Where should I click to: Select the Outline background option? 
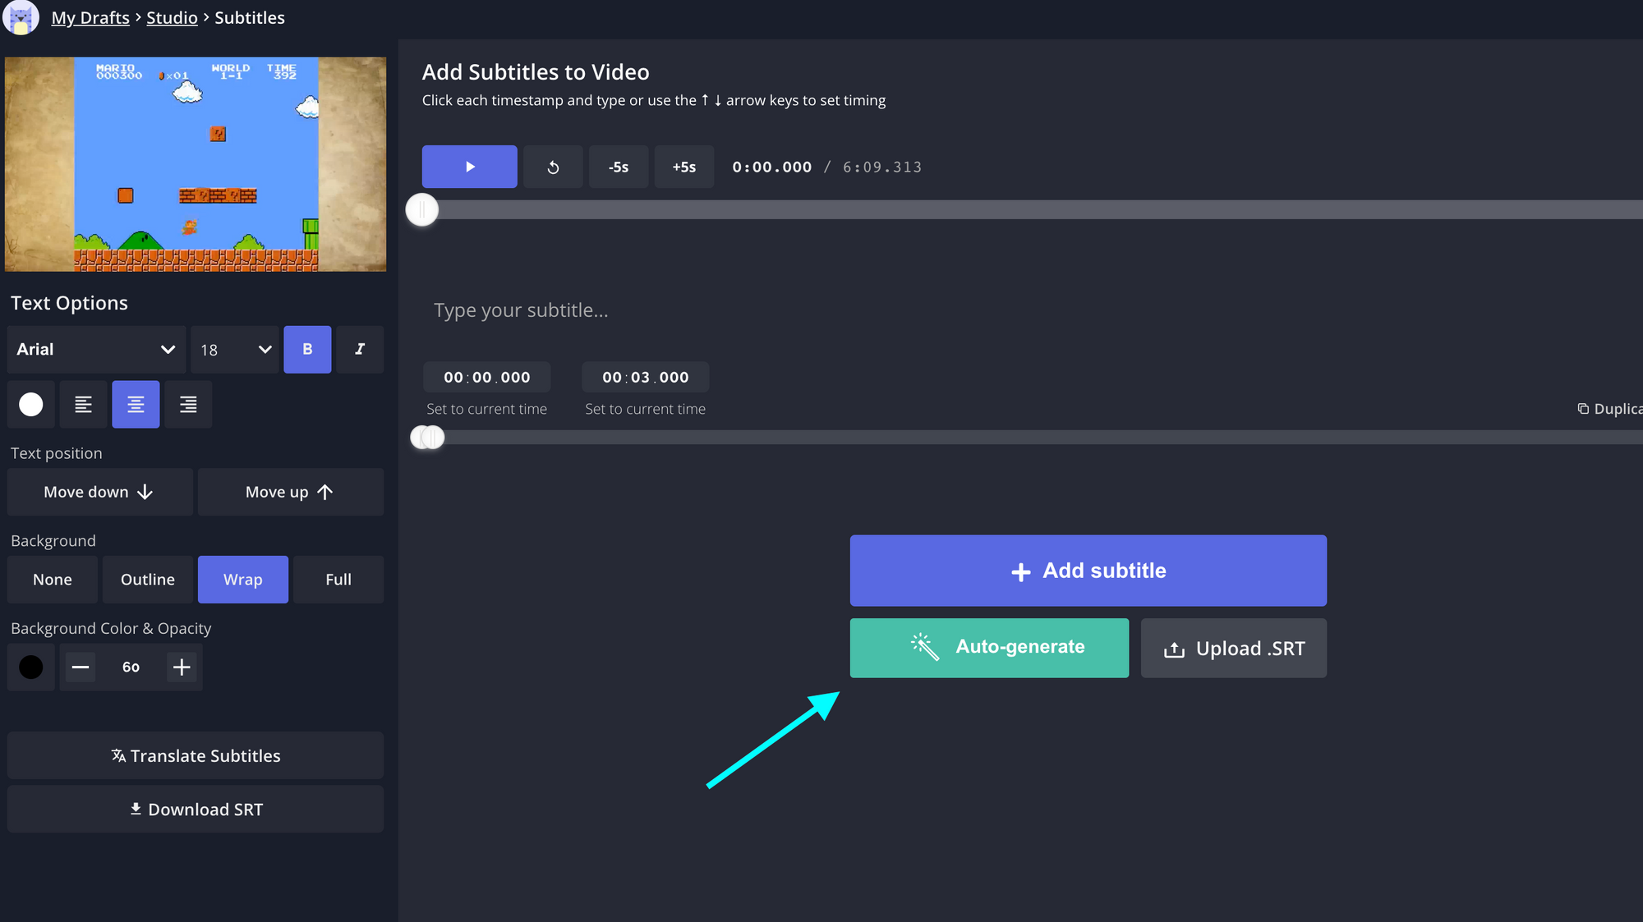click(148, 580)
